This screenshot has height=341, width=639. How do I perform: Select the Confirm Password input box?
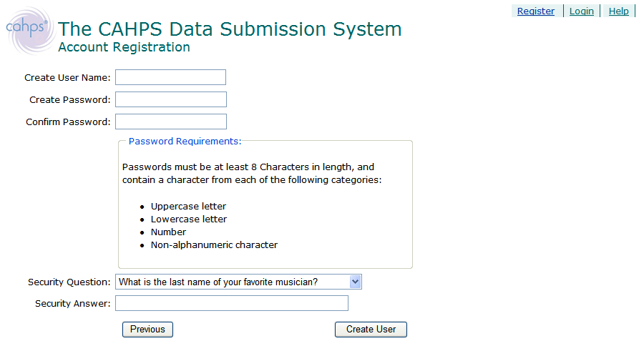(x=170, y=122)
